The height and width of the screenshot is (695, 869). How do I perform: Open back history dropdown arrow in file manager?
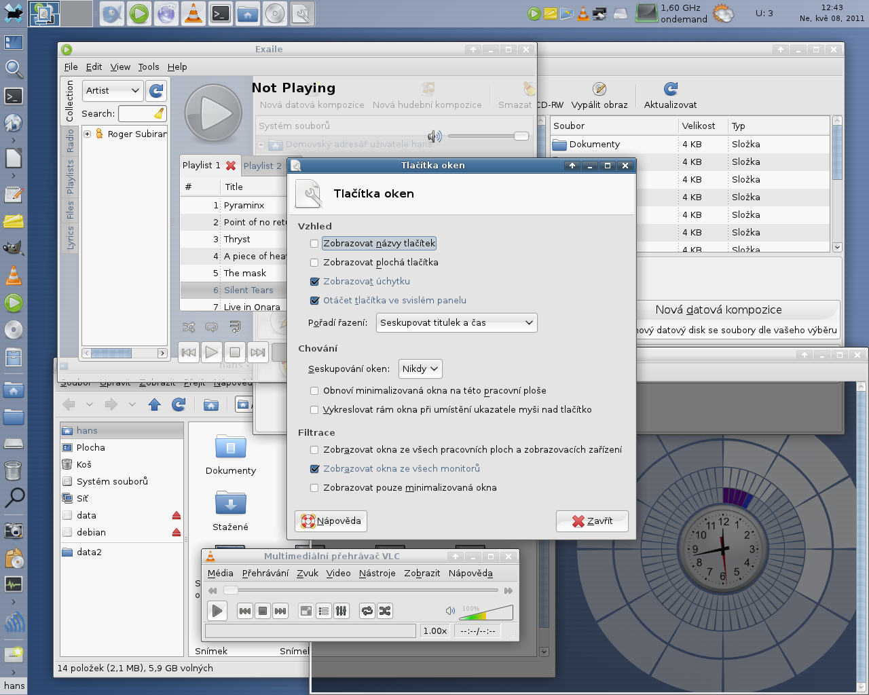[x=89, y=405]
